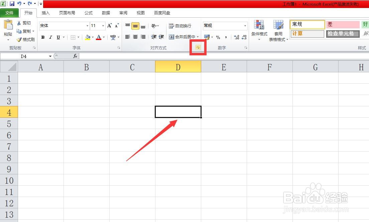Increase font size with large A
The height and width of the screenshot is (222, 369).
(x=109, y=26)
